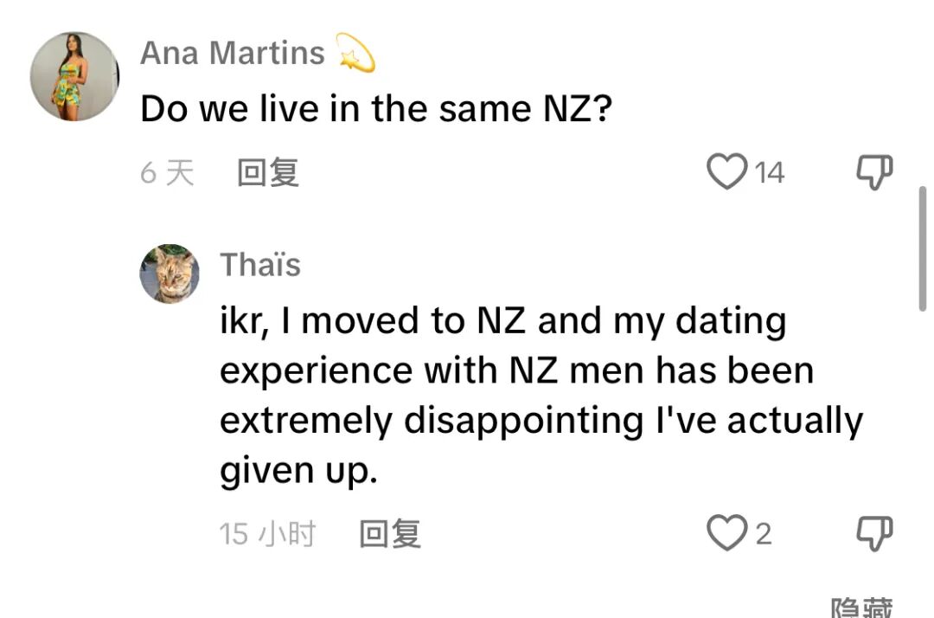Click the '15 小时' timestamp
The height and width of the screenshot is (618, 934).
pyautogui.click(x=268, y=533)
